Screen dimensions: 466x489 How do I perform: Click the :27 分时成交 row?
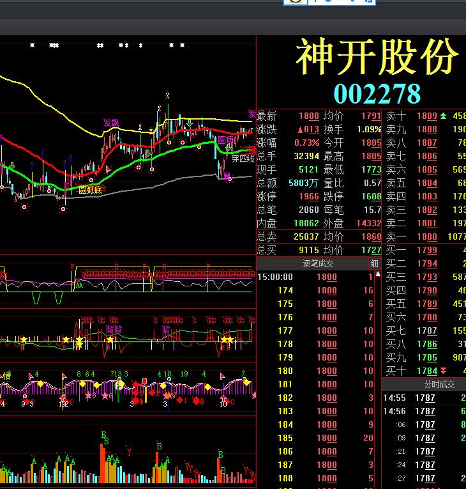[424, 478]
